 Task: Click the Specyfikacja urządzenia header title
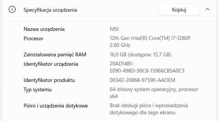pos(50,10)
